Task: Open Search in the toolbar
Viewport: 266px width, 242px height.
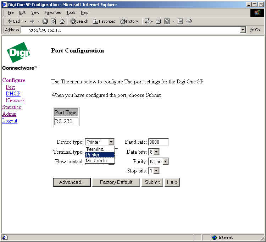Action: tap(79, 21)
